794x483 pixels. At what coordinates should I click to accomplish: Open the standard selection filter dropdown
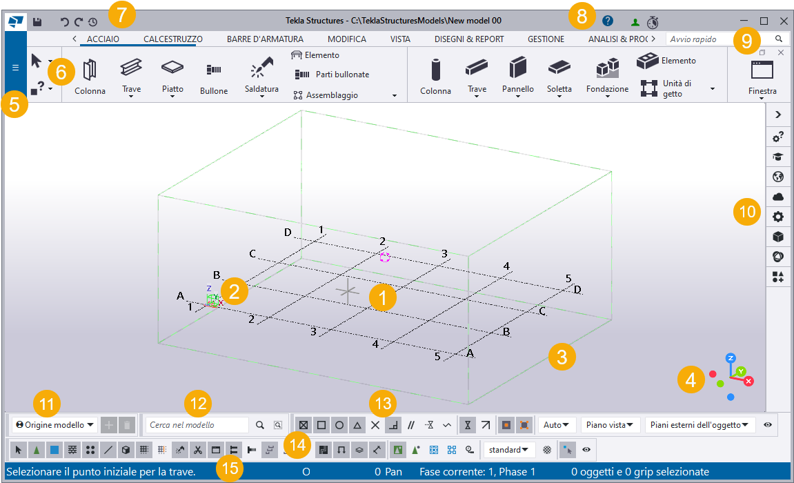coord(510,450)
